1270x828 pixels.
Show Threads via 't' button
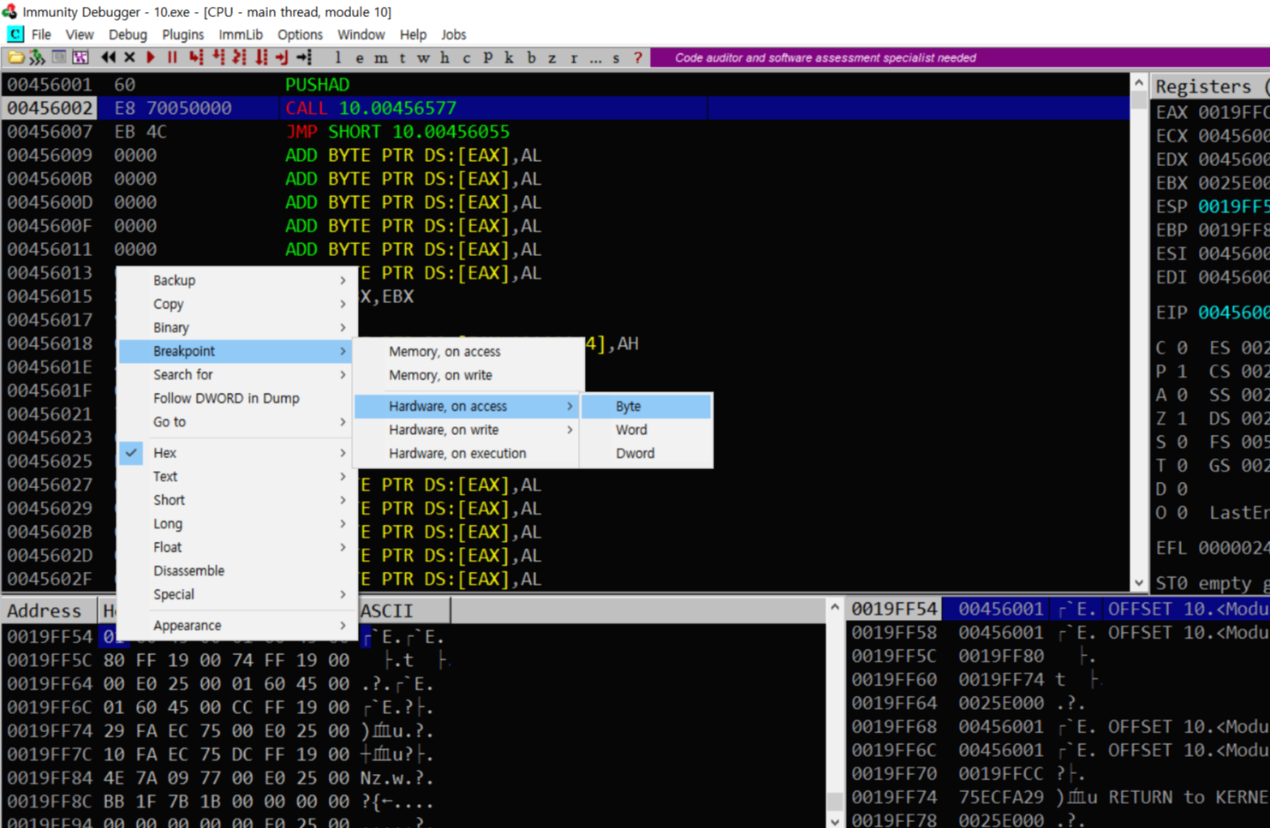[x=402, y=57]
